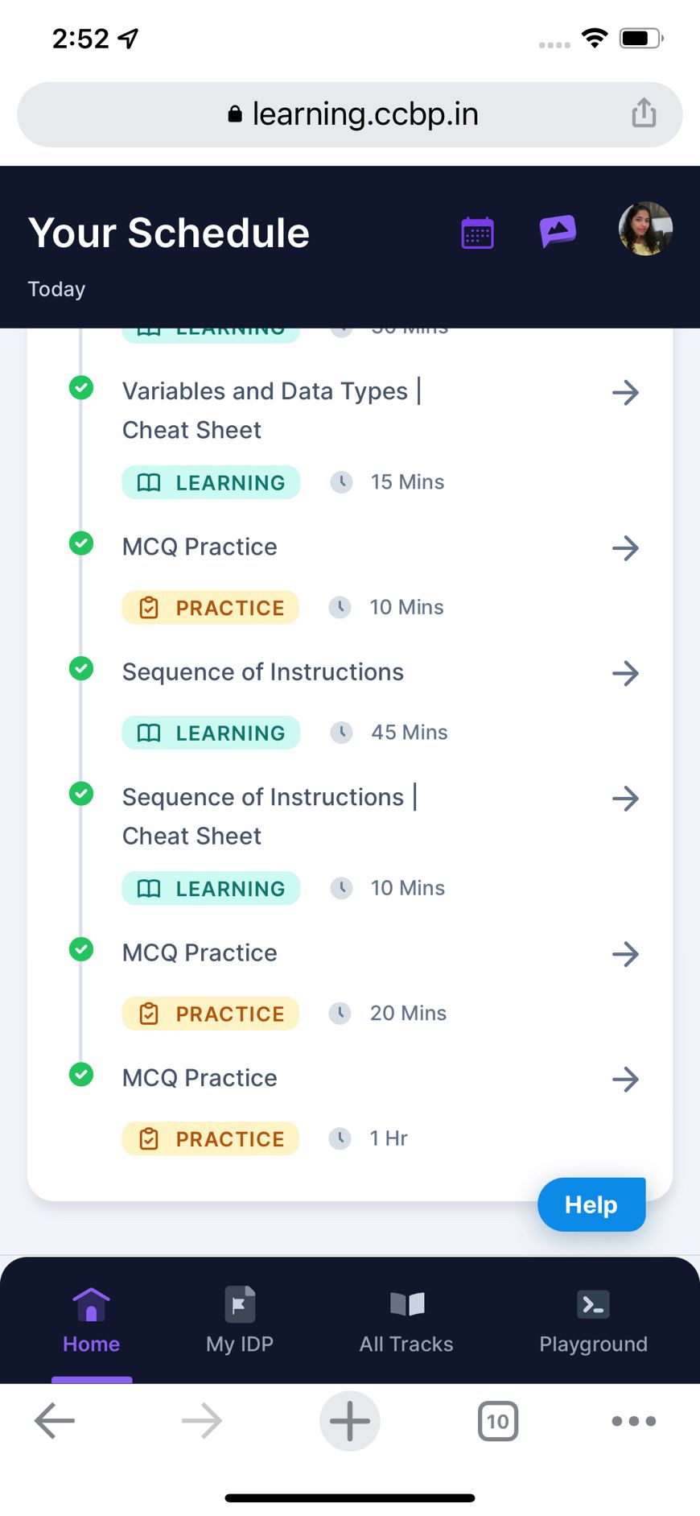
Task: Open the purple chat messages icon
Action: (x=558, y=231)
